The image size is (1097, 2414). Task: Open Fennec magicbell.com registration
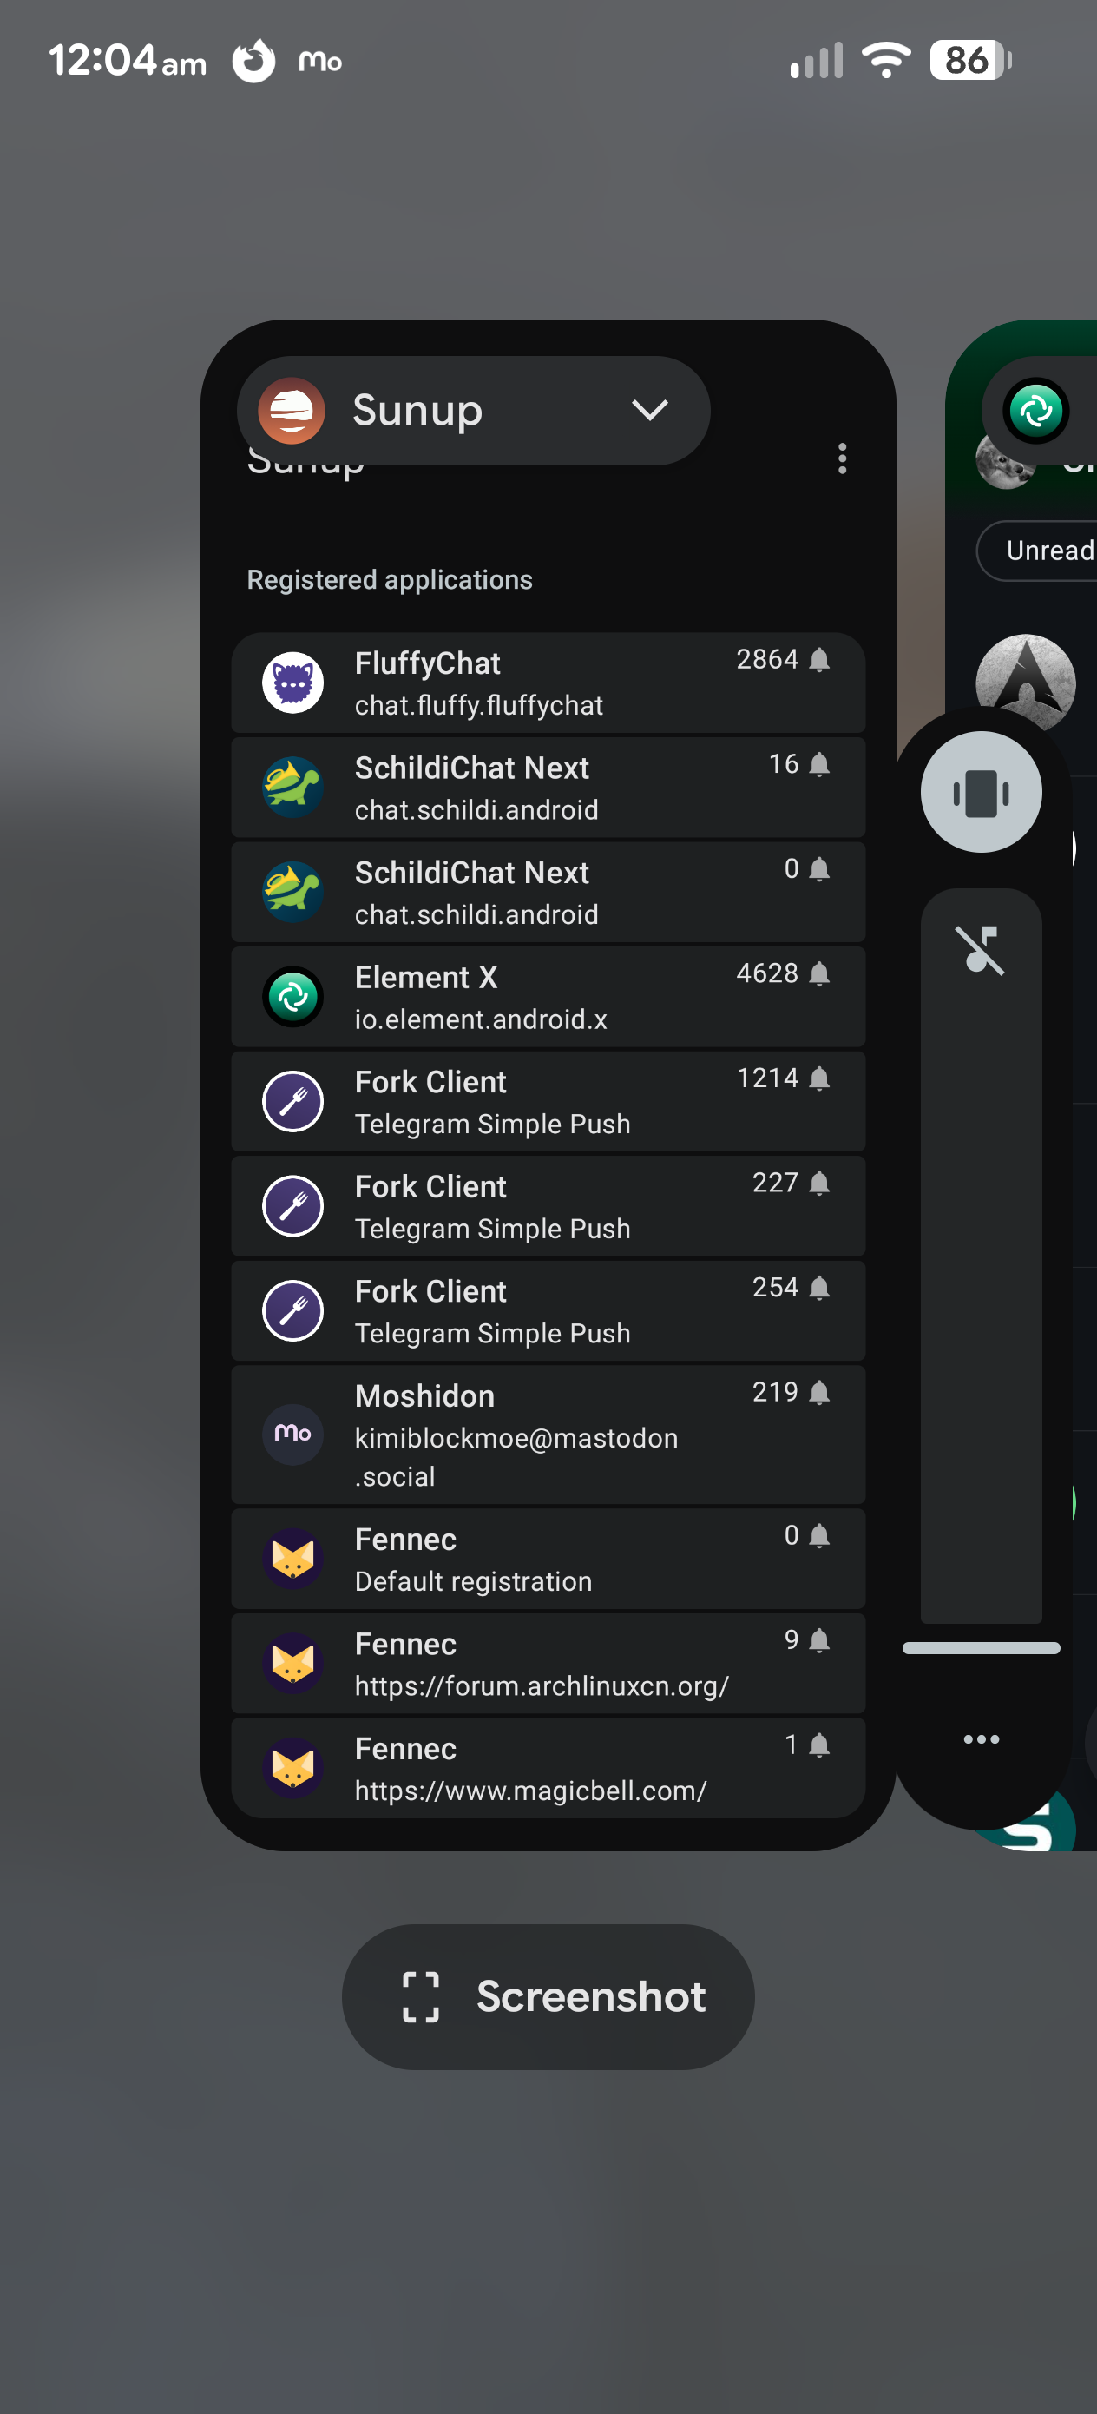tap(548, 1768)
